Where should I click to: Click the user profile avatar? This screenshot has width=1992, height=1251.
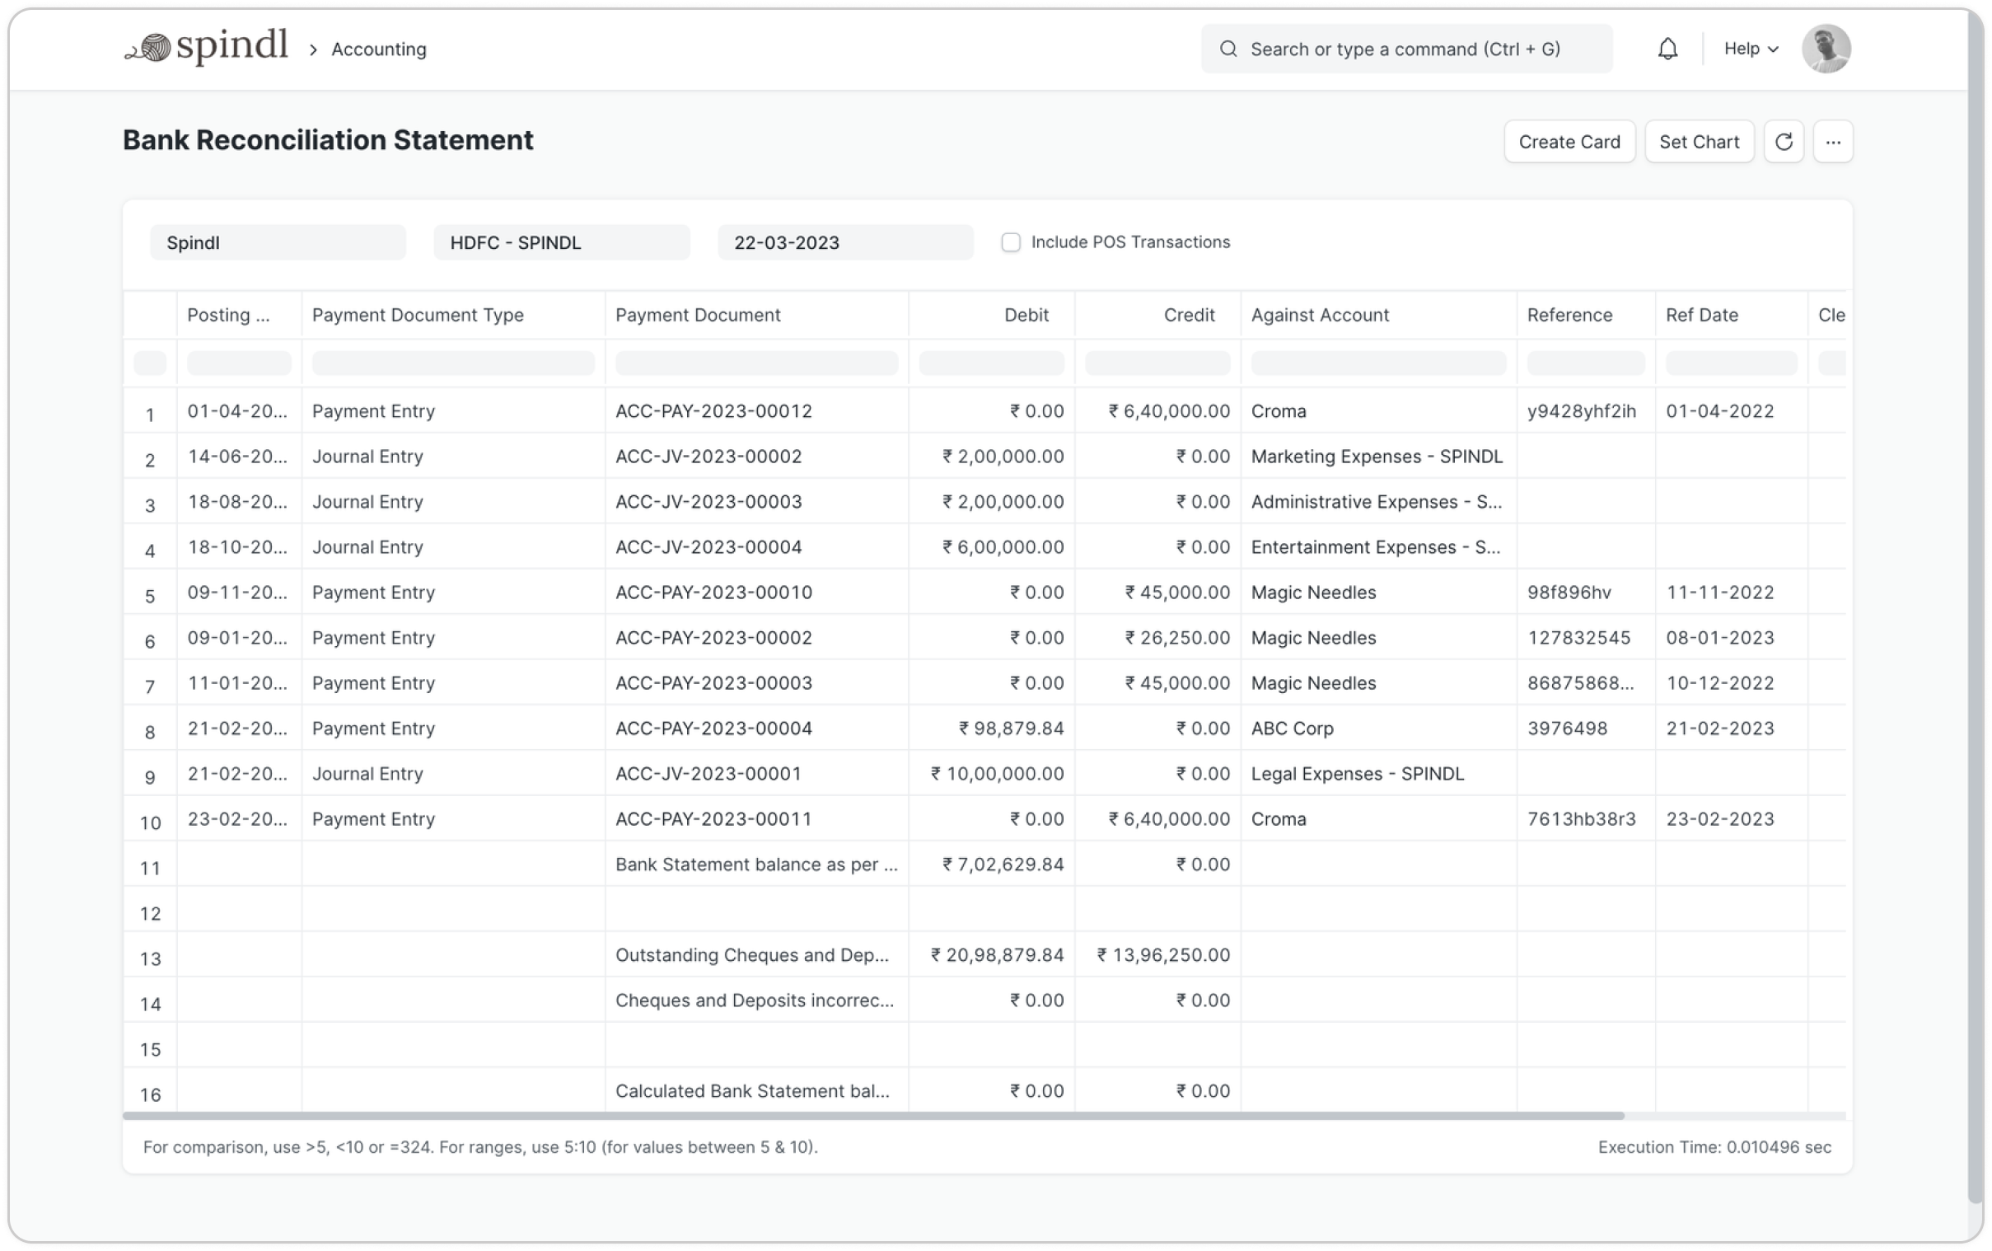[1825, 49]
